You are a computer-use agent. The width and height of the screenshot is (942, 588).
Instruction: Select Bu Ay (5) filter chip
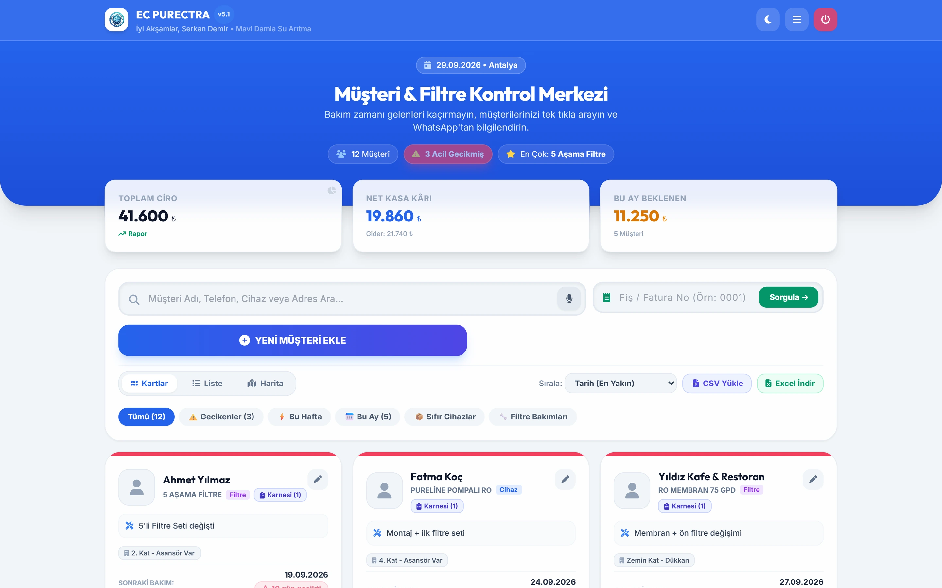[x=368, y=417]
